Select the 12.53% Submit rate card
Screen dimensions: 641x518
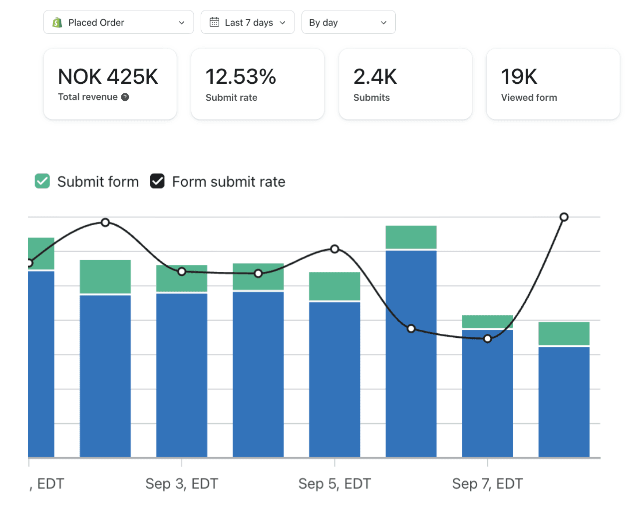pyautogui.click(x=258, y=84)
